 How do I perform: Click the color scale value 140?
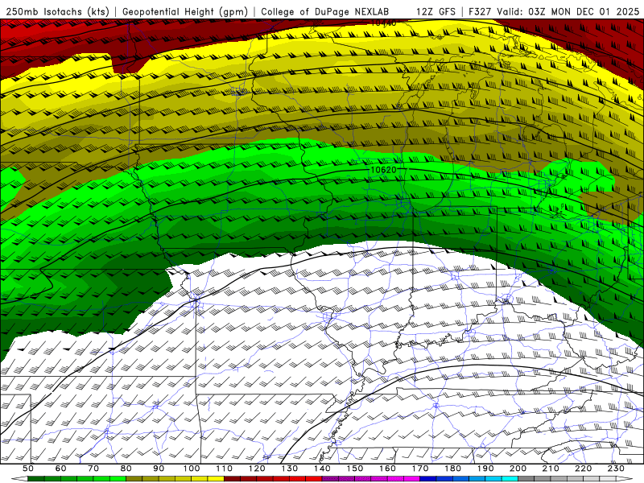[323, 469]
